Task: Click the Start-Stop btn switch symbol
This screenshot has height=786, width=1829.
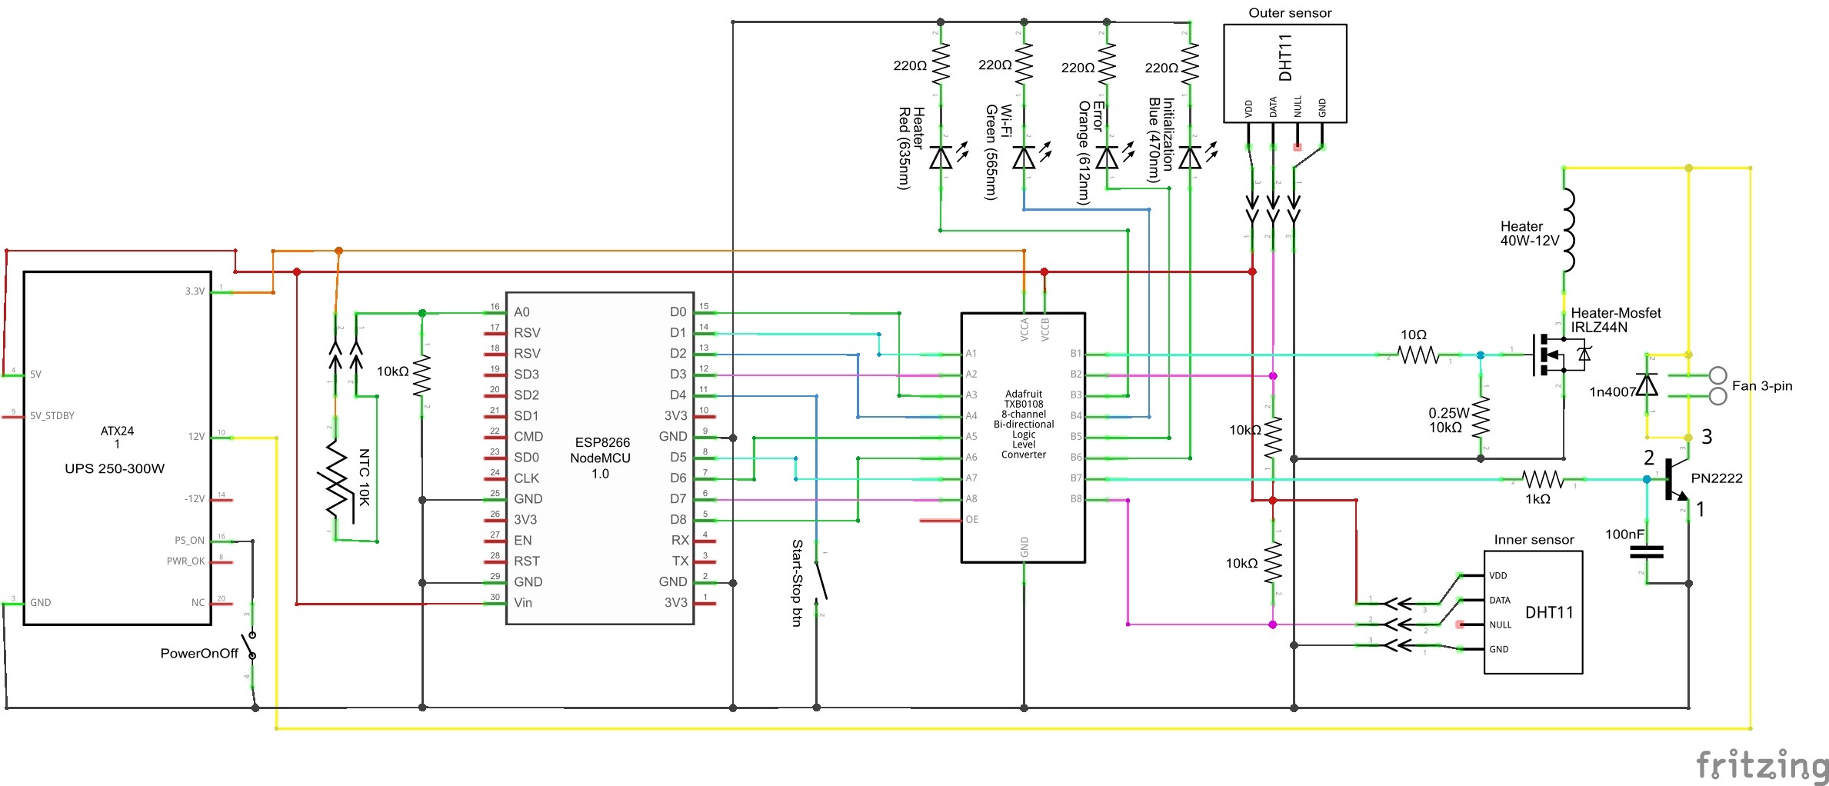Action: [821, 582]
